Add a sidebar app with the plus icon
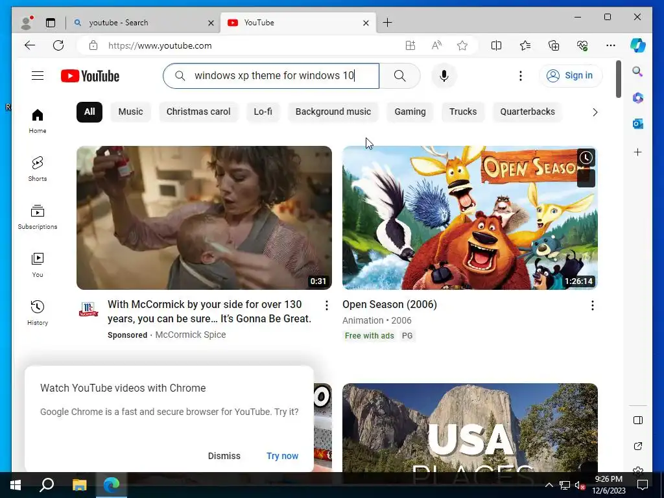Screen dimensions: 664x498 coord(638,152)
